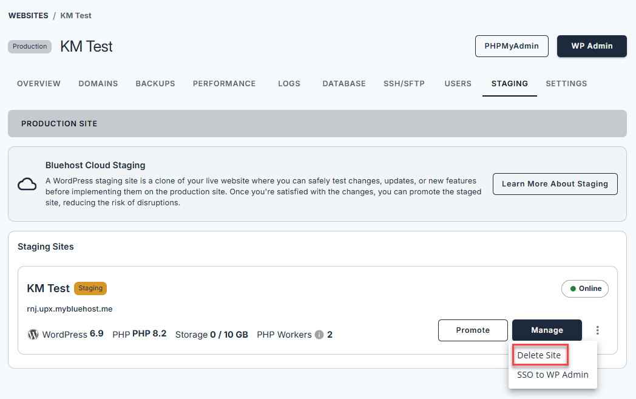Click the WEBSITES breadcrumb link
This screenshot has height=399, width=636.
tap(28, 15)
